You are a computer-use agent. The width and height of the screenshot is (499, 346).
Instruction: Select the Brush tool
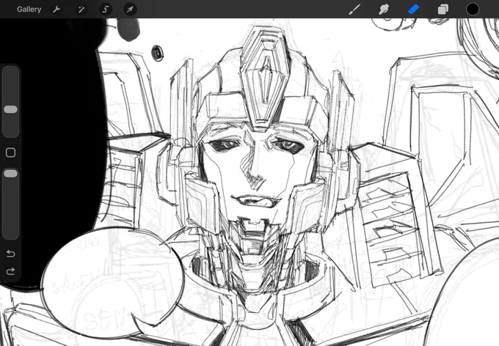(x=354, y=10)
